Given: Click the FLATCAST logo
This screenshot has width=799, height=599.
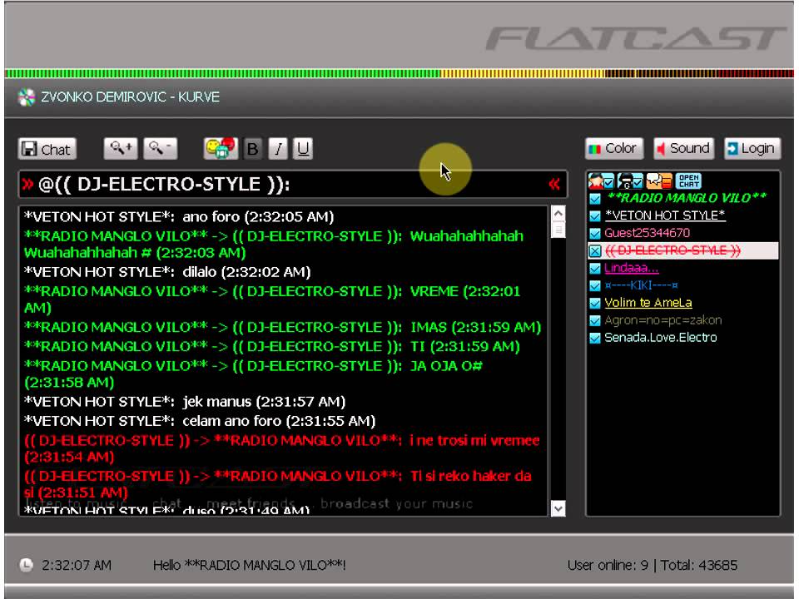Looking at the screenshot, I should [x=636, y=39].
